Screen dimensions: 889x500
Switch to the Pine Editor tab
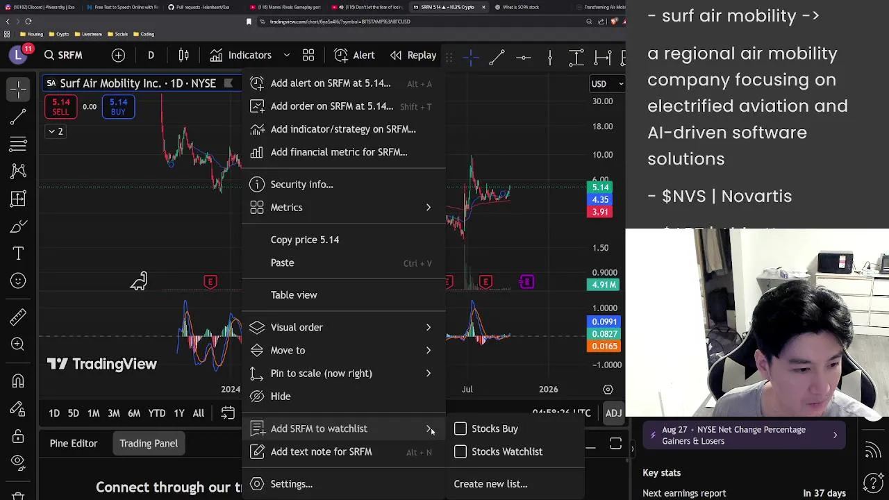pos(74,443)
